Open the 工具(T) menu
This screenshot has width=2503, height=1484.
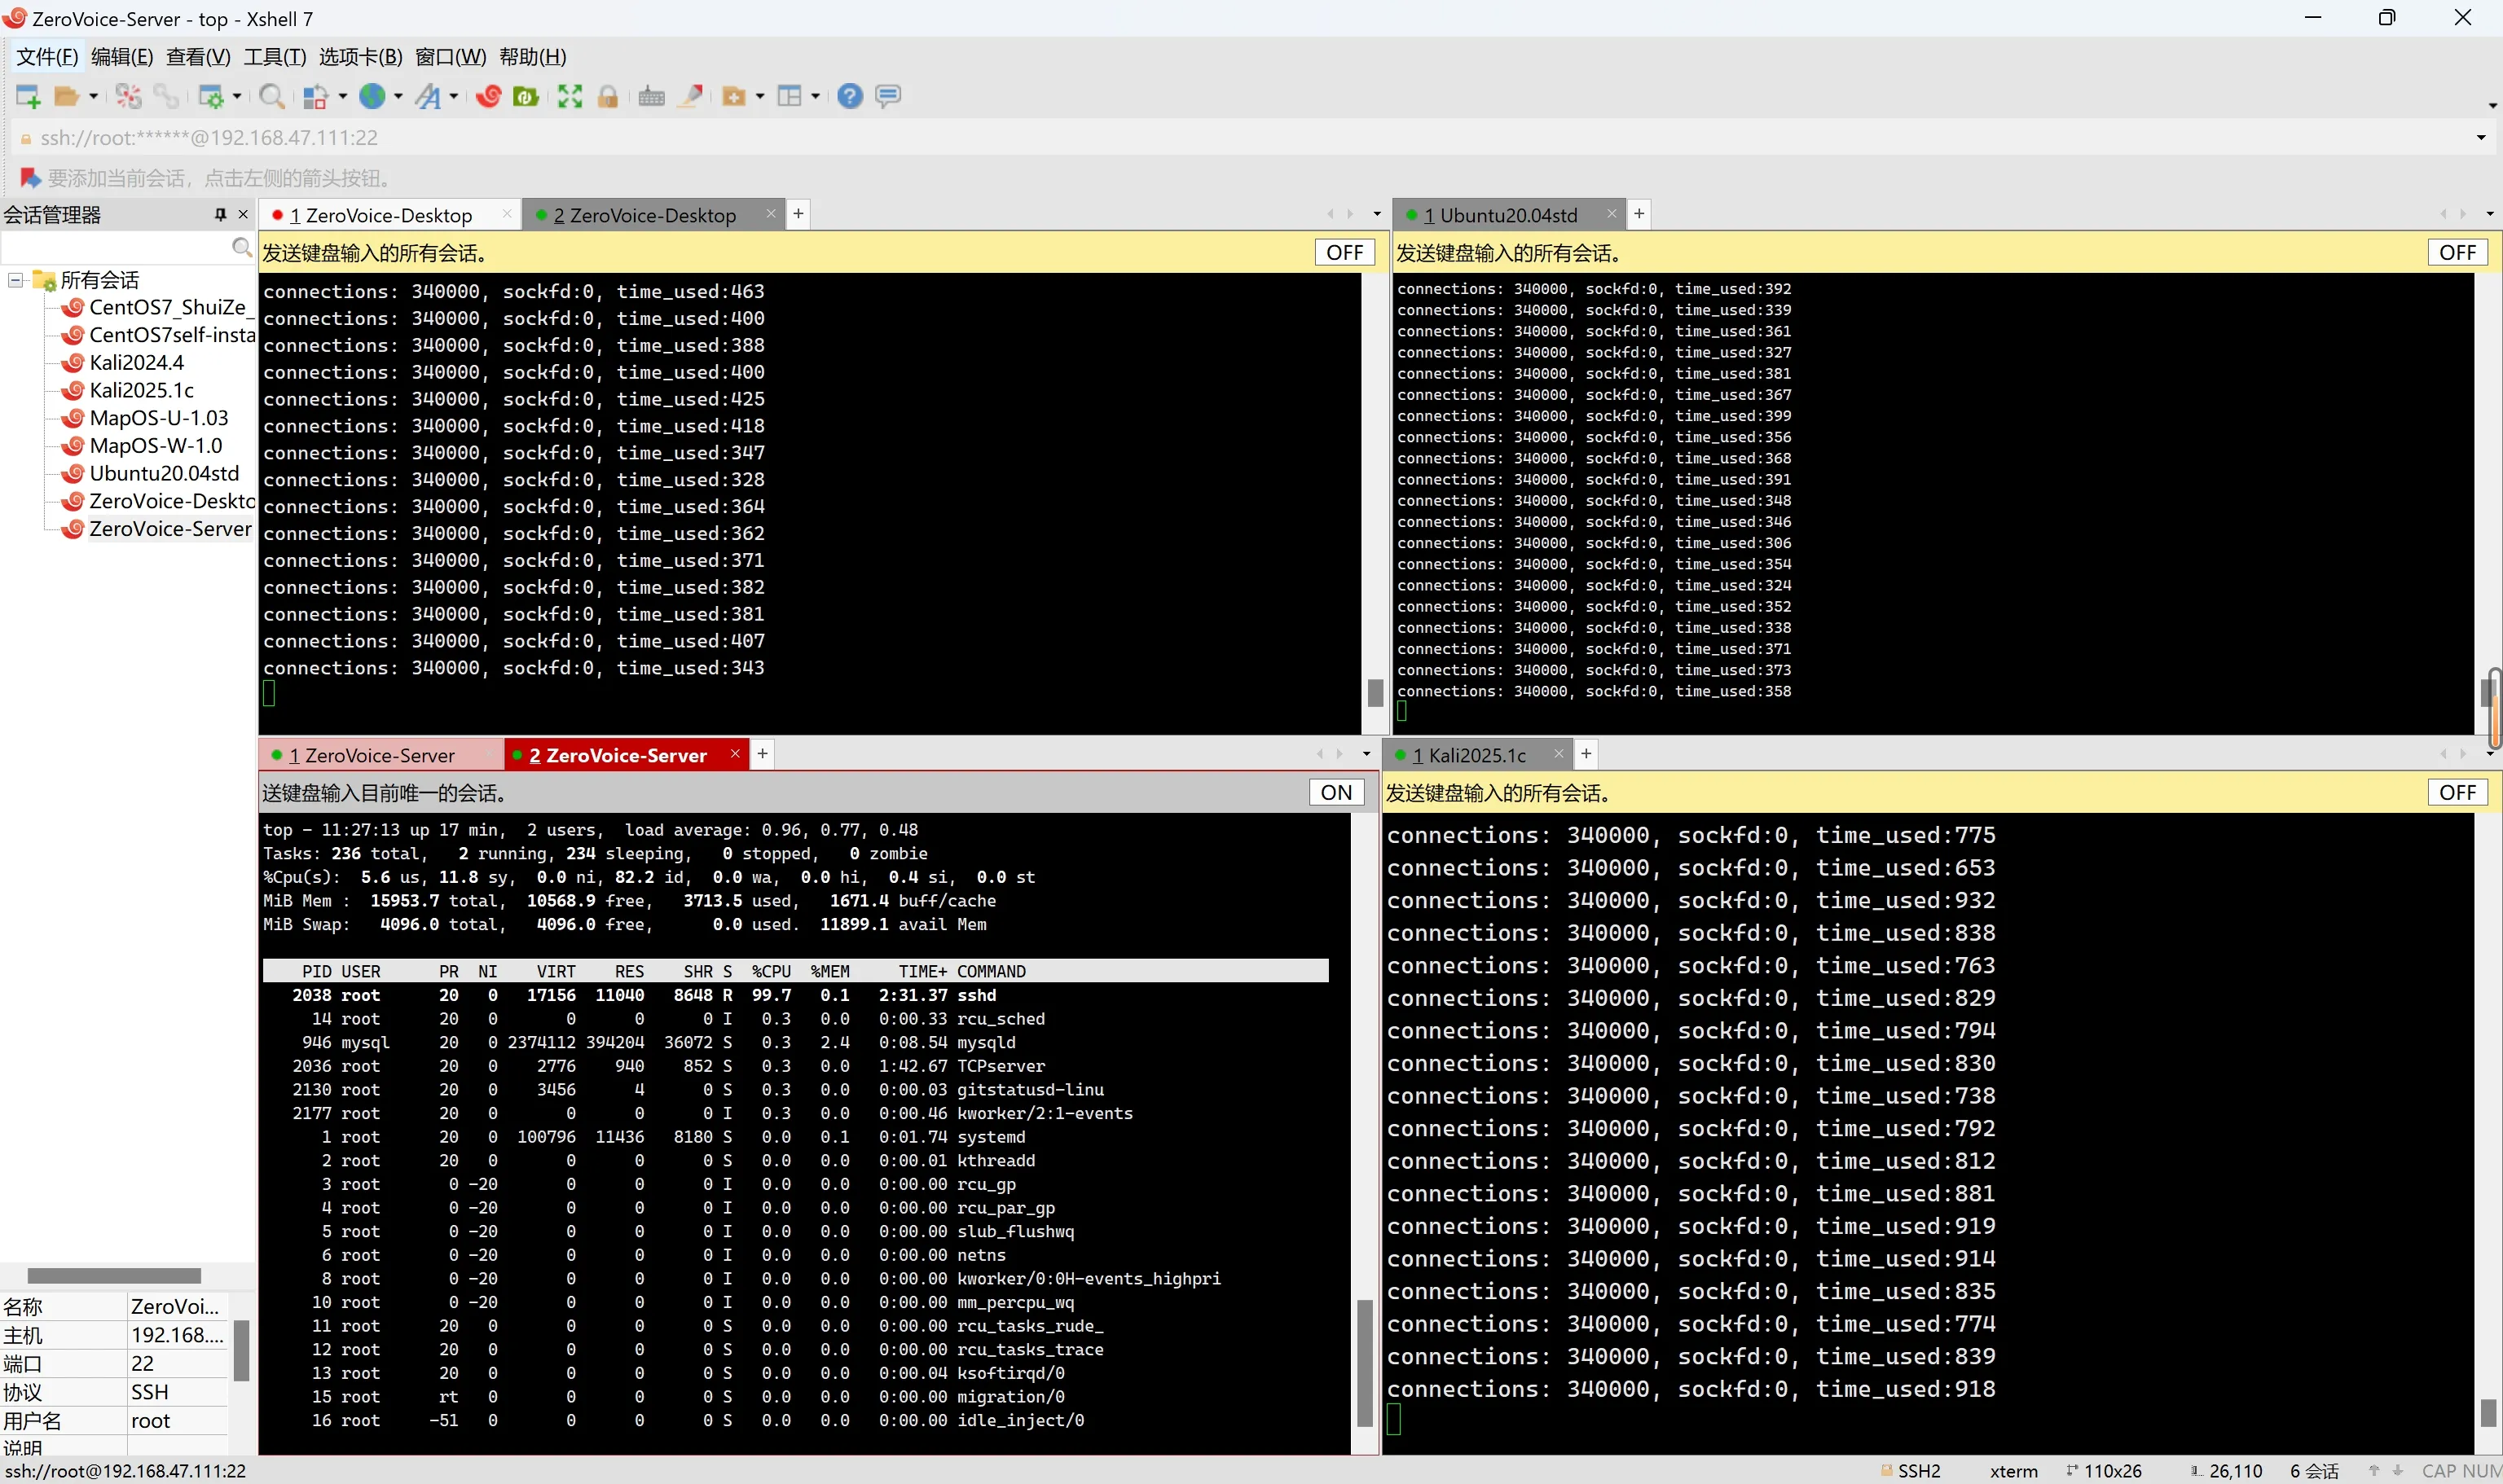click(274, 57)
